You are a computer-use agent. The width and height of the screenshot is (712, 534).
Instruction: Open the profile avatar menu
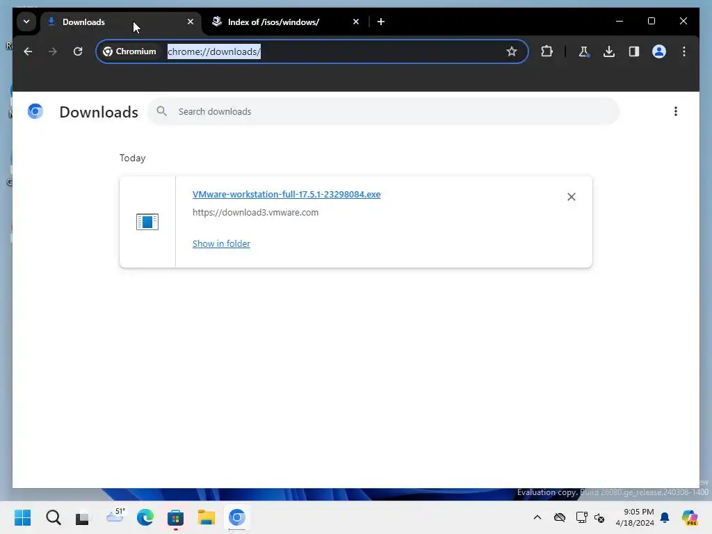[659, 51]
